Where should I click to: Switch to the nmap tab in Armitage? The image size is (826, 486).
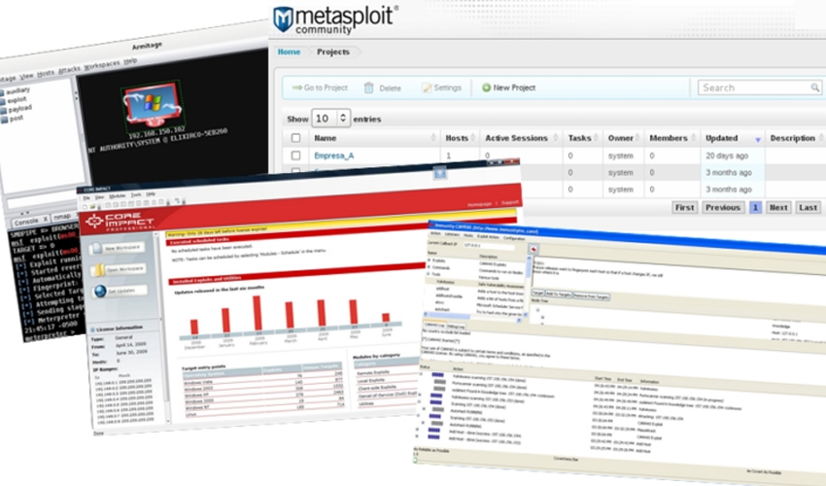[62, 217]
